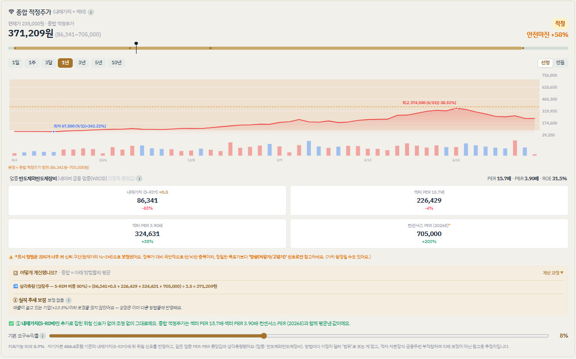Screen dimensions: 576x359
Task: Open the 컨센서스 PER (2026E) card
Action: (429, 234)
